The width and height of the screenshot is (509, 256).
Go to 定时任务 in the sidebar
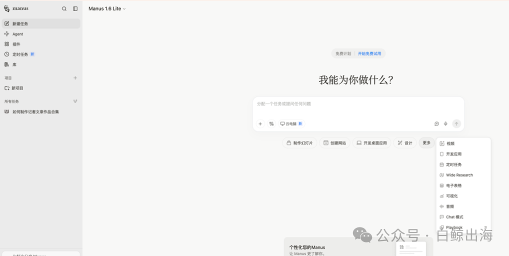[41, 54]
